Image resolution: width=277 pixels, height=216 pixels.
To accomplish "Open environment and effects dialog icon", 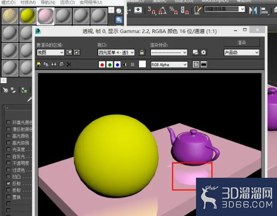I will 204,52.
